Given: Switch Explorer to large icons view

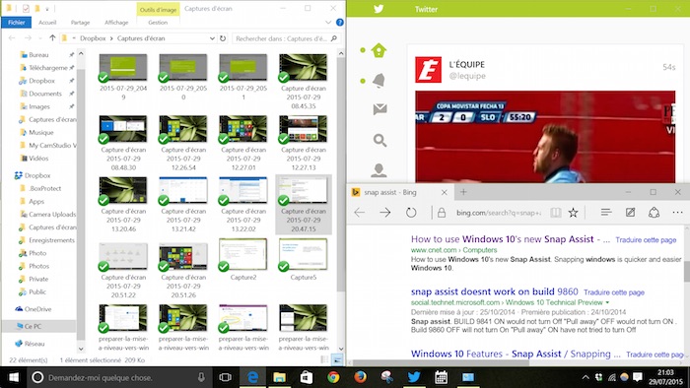Looking at the screenshot, I should pyautogui.click(x=337, y=359).
